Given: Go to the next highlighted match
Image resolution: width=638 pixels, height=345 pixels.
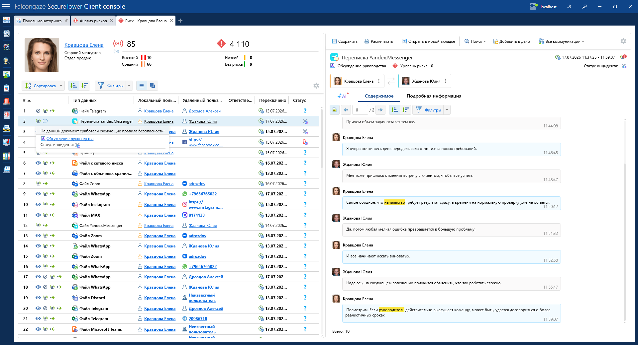Looking at the screenshot, I should point(381,110).
